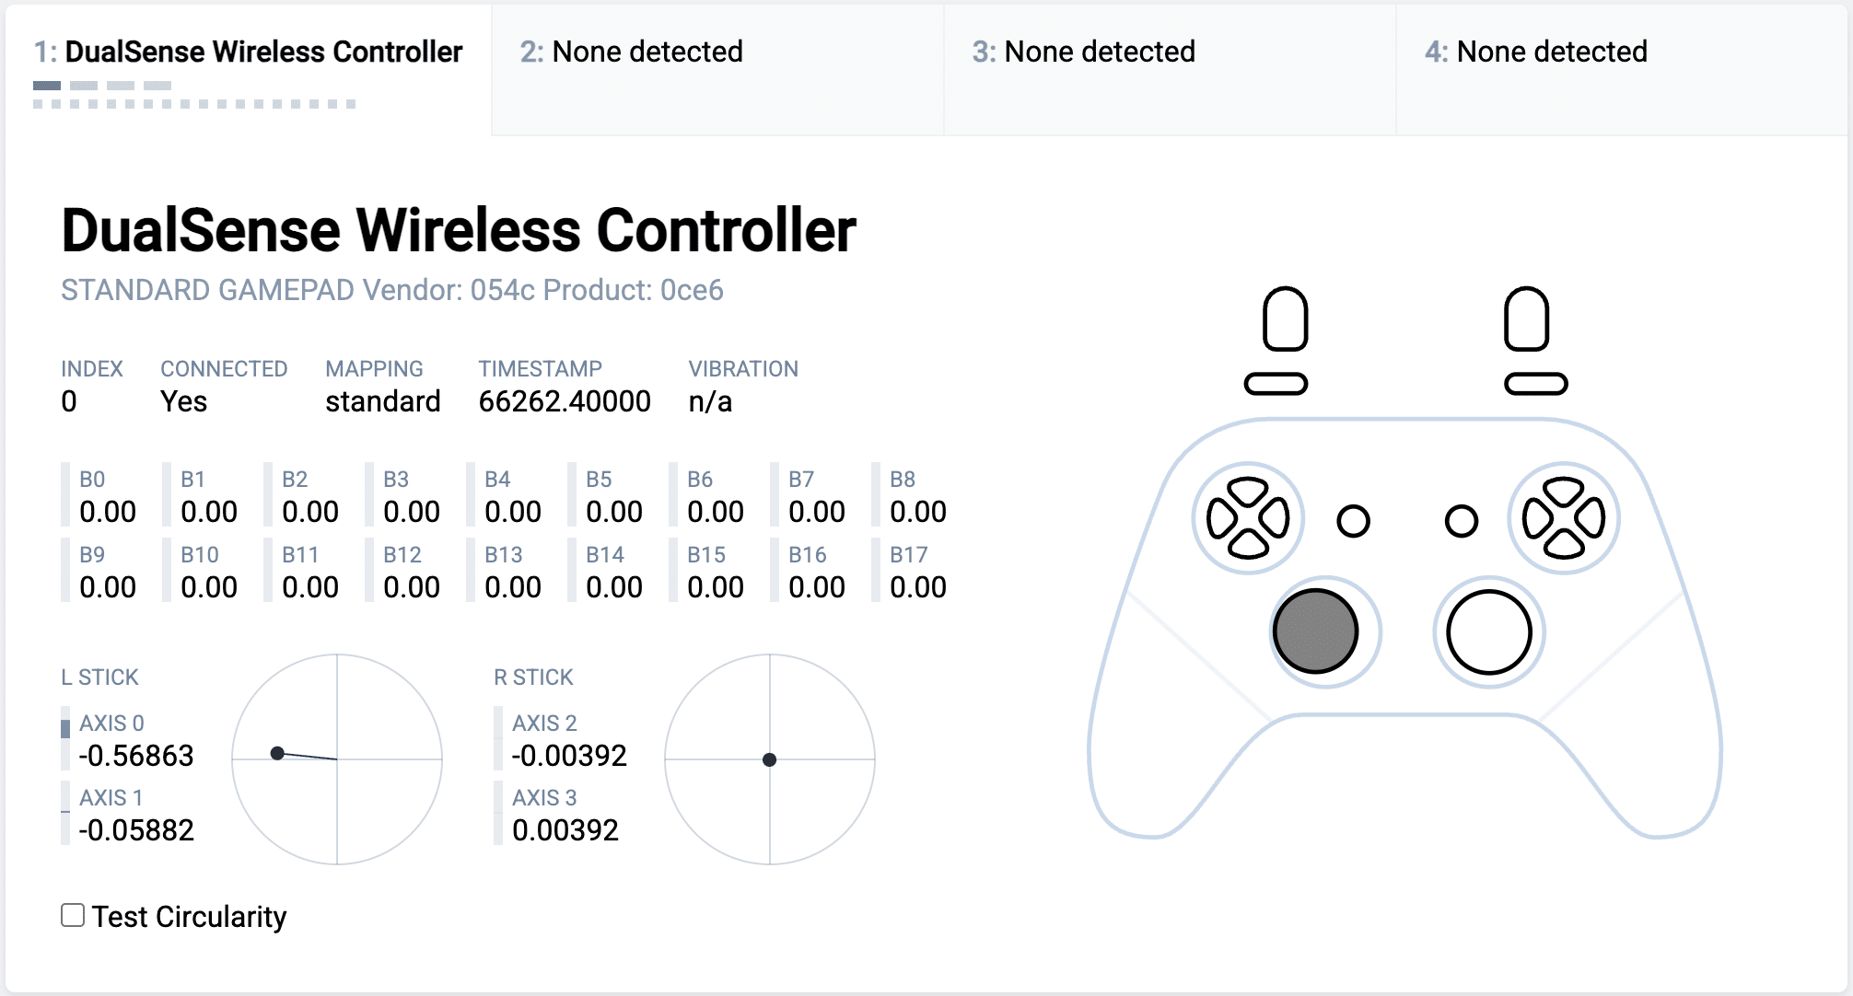Click the B7 button value
Viewport: 1853px width, 996px height.
pos(817,512)
